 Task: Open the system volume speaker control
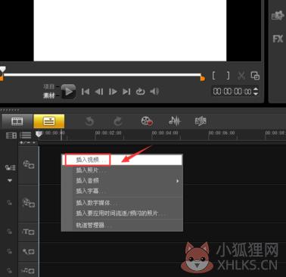[x=154, y=92]
